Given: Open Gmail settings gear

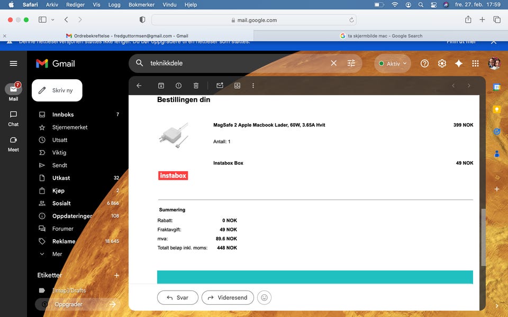Looking at the screenshot, I should 442,63.
